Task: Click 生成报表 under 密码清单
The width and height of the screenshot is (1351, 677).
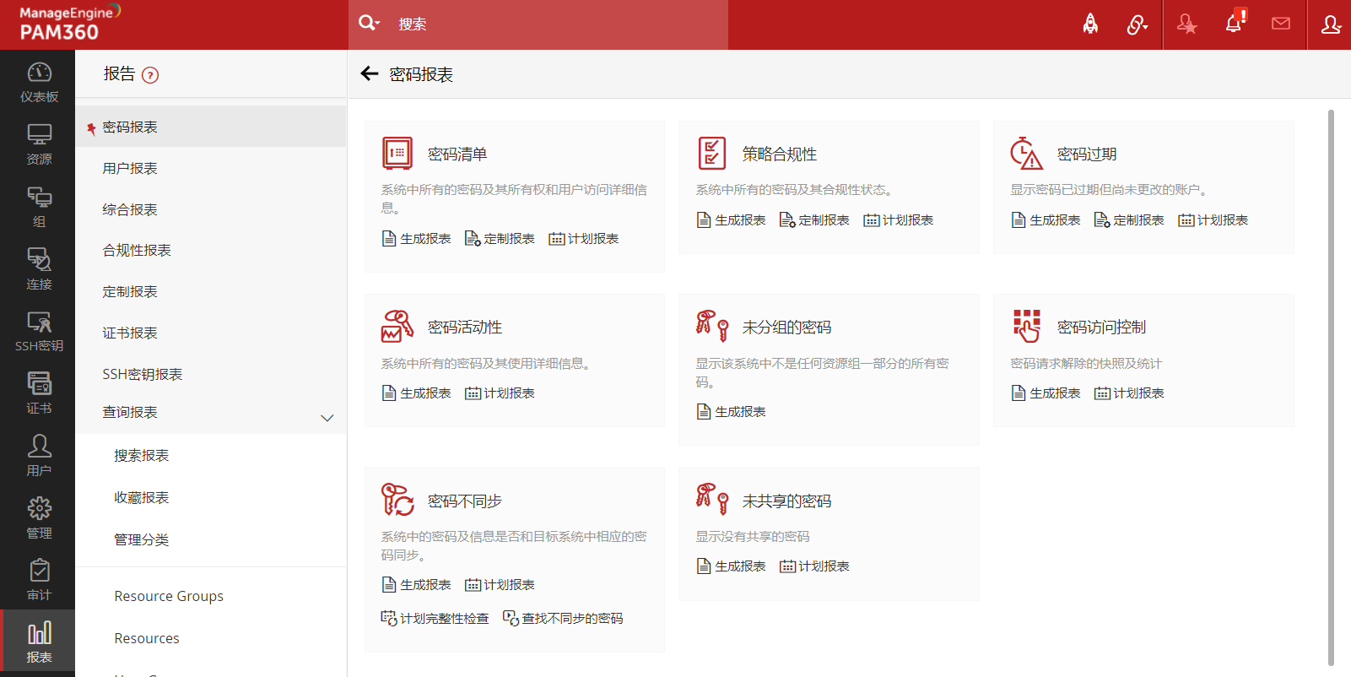Action: 417,239
